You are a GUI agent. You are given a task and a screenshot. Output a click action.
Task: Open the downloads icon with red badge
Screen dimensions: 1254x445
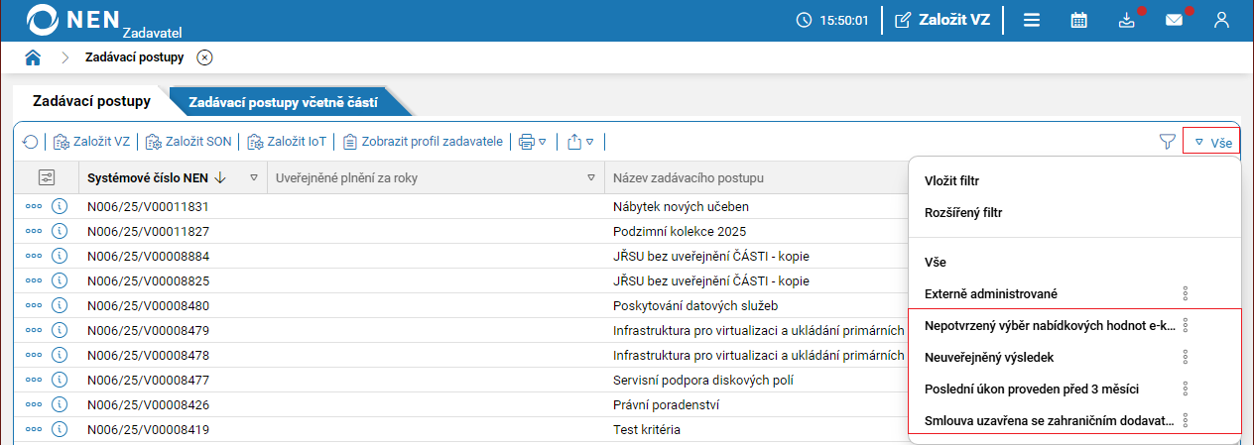click(1126, 20)
